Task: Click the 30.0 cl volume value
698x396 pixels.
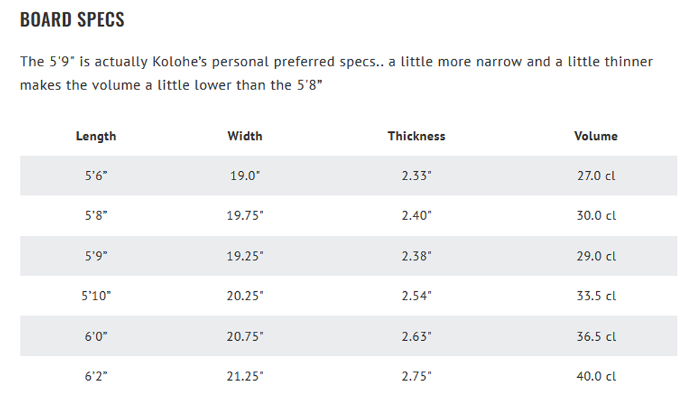Action: 596,216
